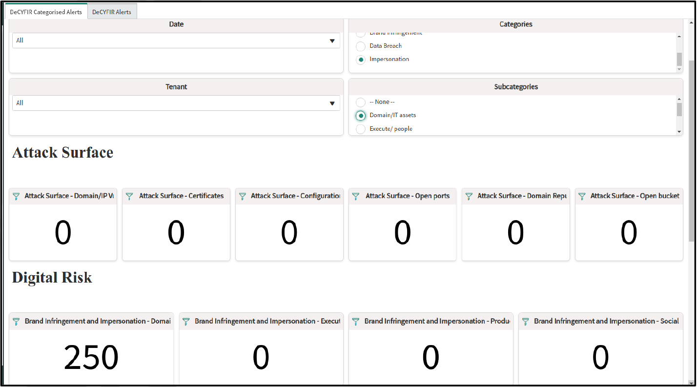Viewport: 697px width, 387px height.
Task: Switch to the DeCYFIR Alerts tab
Action: 112,12
